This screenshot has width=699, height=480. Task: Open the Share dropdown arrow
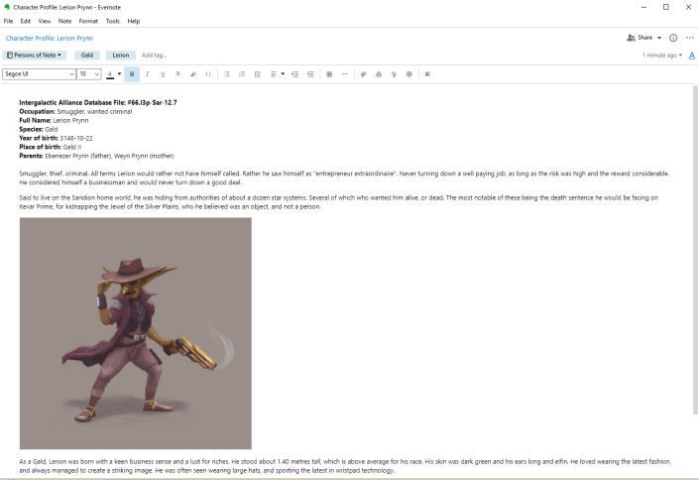[659, 38]
